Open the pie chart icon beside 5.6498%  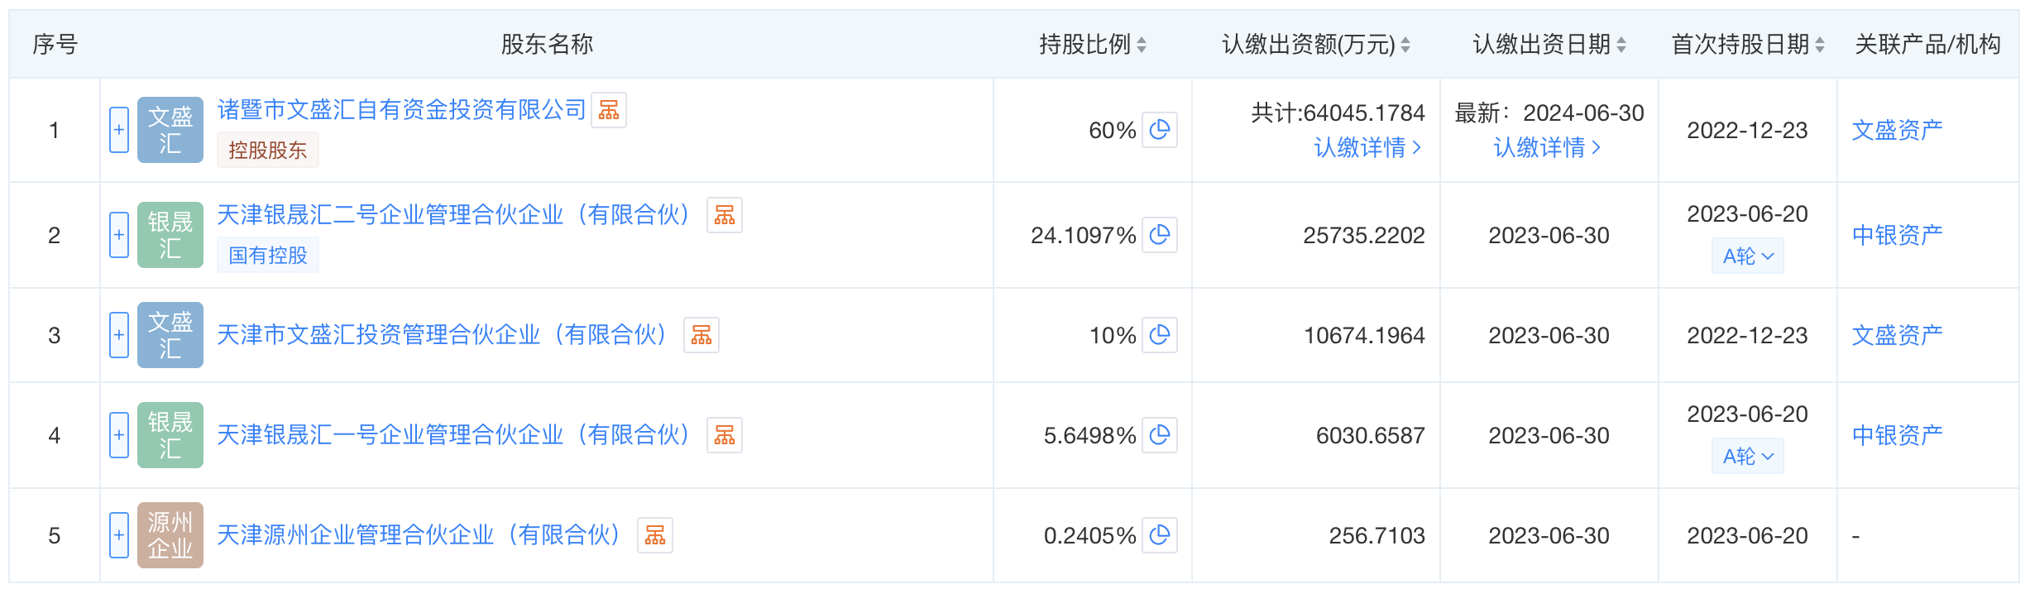click(x=1160, y=435)
